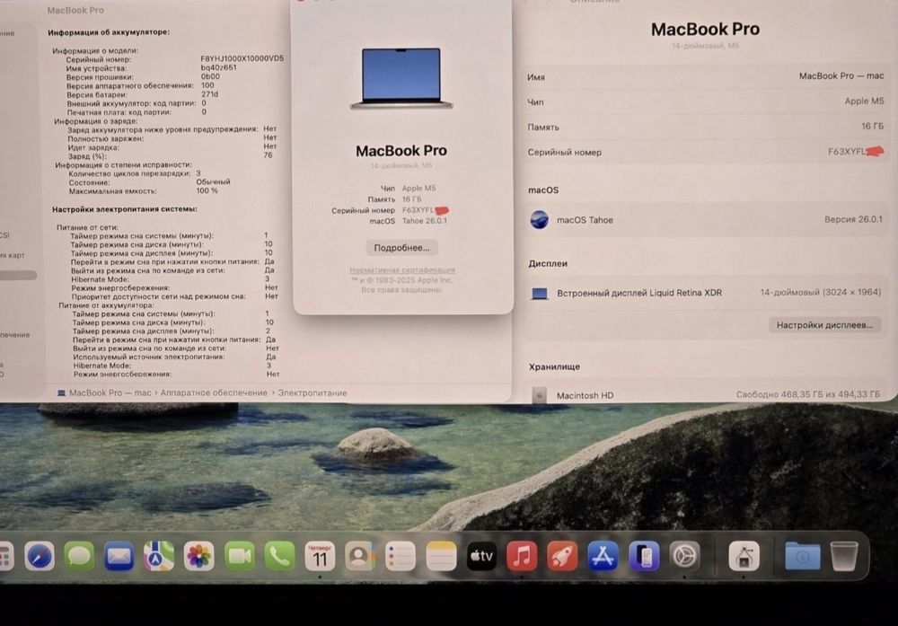Click "Tahoe 26.0.1" in About window
This screenshot has height=626, width=898.
[425, 221]
